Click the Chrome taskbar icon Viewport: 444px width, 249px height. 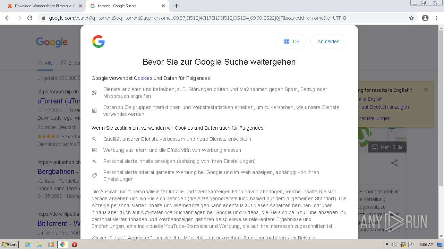(62, 245)
